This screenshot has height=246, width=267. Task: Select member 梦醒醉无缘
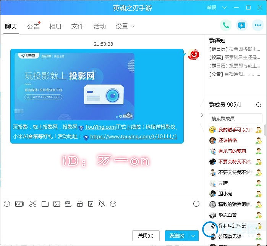point(236,236)
